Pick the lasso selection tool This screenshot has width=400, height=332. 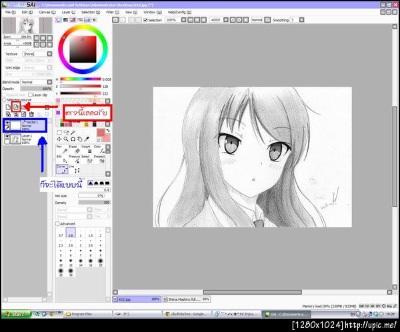[66, 133]
